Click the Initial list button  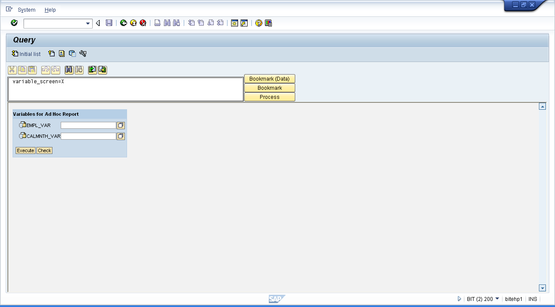coord(26,54)
